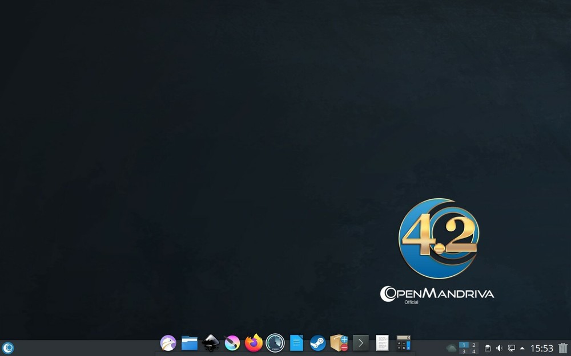Switch to virtual desktop 2
This screenshot has width=571, height=356.
click(x=473, y=344)
